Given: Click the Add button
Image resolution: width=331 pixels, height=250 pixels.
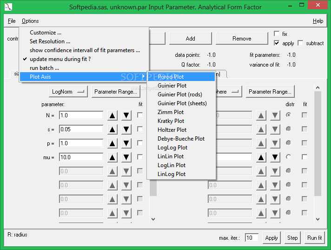Looking at the screenshot, I should point(191,39).
